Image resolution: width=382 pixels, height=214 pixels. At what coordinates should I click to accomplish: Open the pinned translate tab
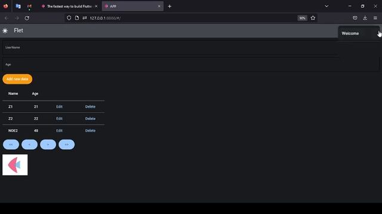point(18,7)
